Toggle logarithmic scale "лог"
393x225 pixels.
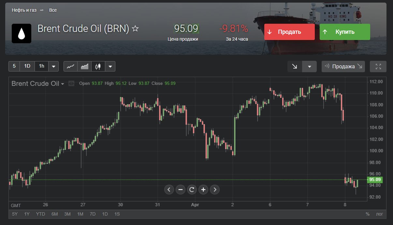[379, 214]
